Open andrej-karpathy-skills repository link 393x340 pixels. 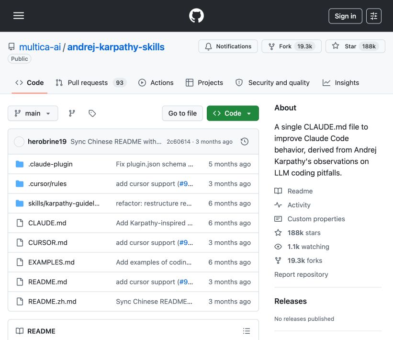(x=116, y=47)
